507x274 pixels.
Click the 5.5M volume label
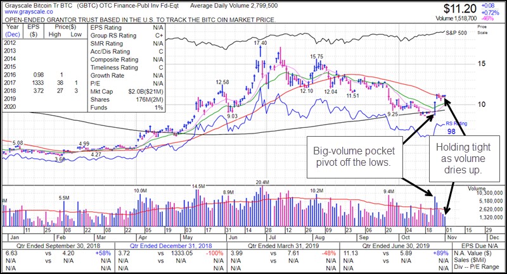(x=64, y=198)
